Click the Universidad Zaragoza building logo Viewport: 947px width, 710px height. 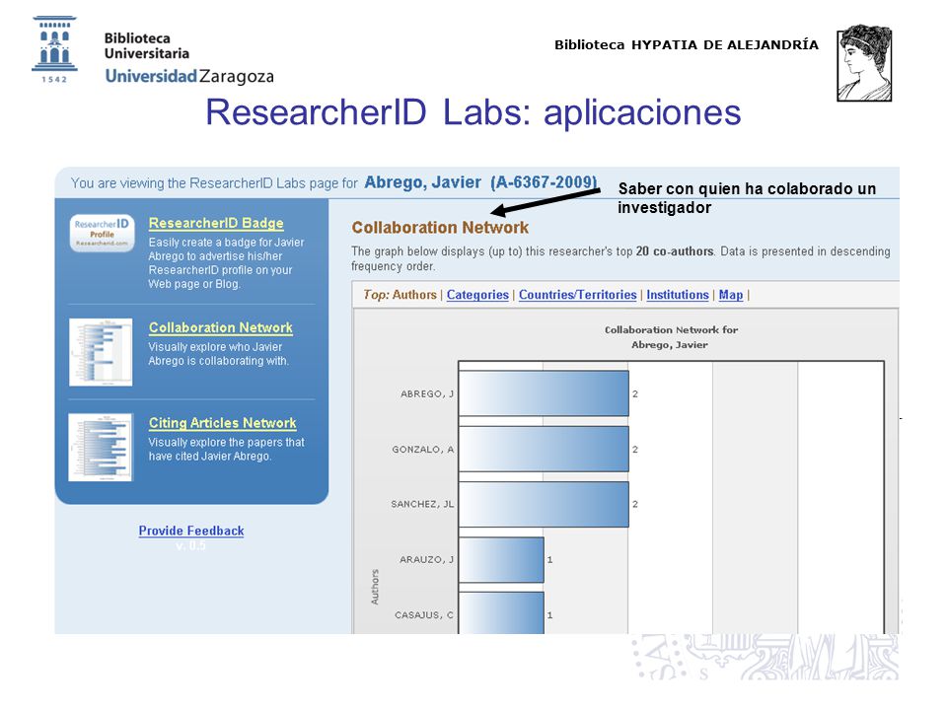pyautogui.click(x=54, y=49)
